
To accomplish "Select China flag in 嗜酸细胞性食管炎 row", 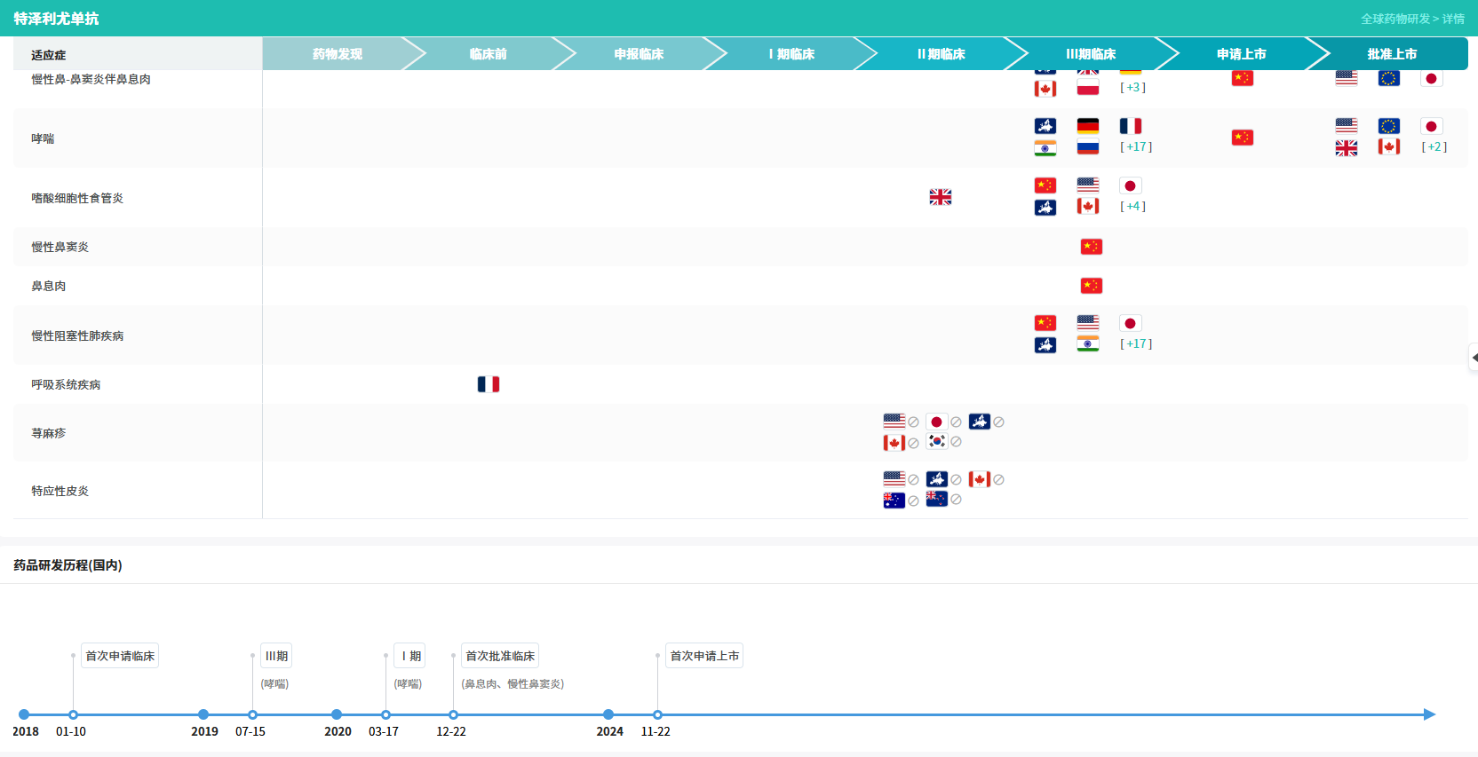I will (1045, 185).
